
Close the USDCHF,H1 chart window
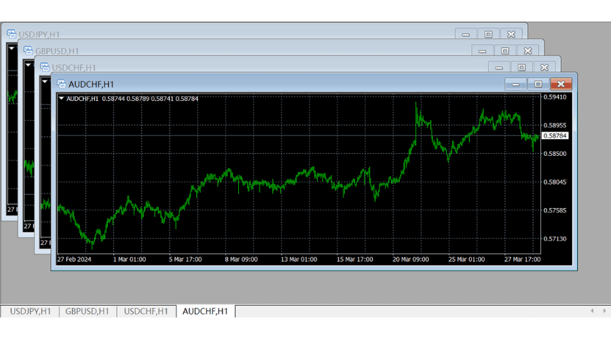coord(544,67)
